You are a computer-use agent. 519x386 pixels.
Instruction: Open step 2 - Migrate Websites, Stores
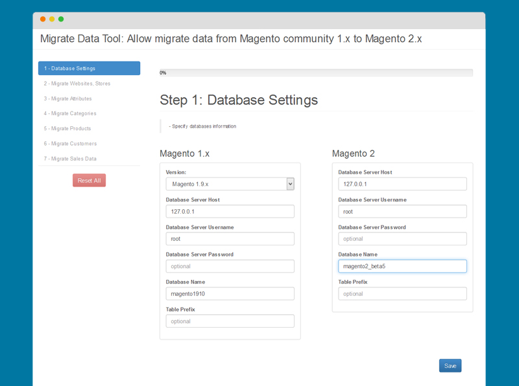pyautogui.click(x=77, y=84)
